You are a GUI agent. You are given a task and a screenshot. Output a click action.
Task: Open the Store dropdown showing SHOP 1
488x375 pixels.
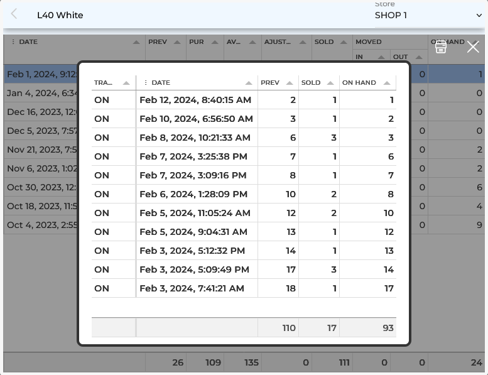428,15
